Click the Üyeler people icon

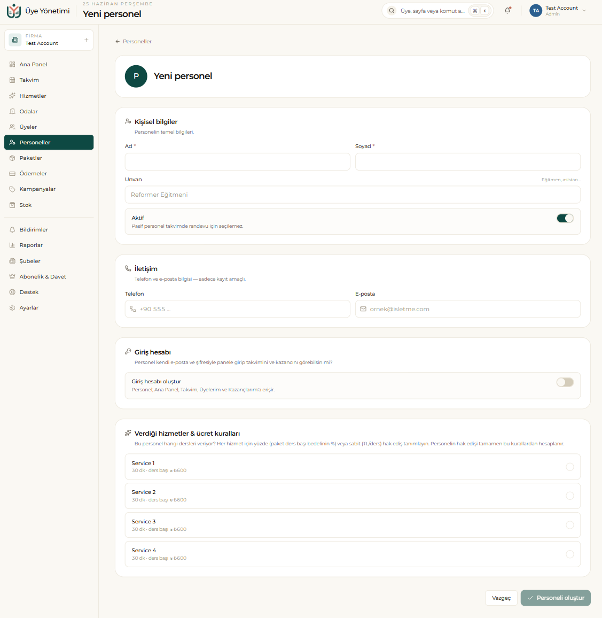[x=12, y=127]
